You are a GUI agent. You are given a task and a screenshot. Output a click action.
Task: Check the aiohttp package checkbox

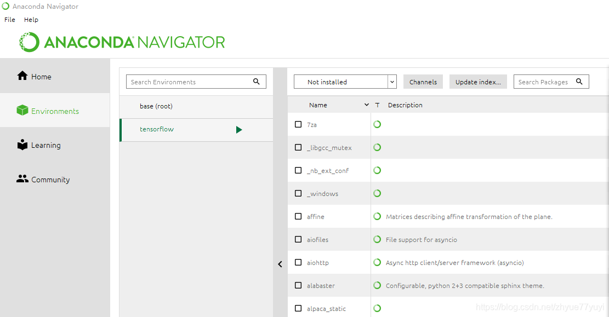pos(298,262)
